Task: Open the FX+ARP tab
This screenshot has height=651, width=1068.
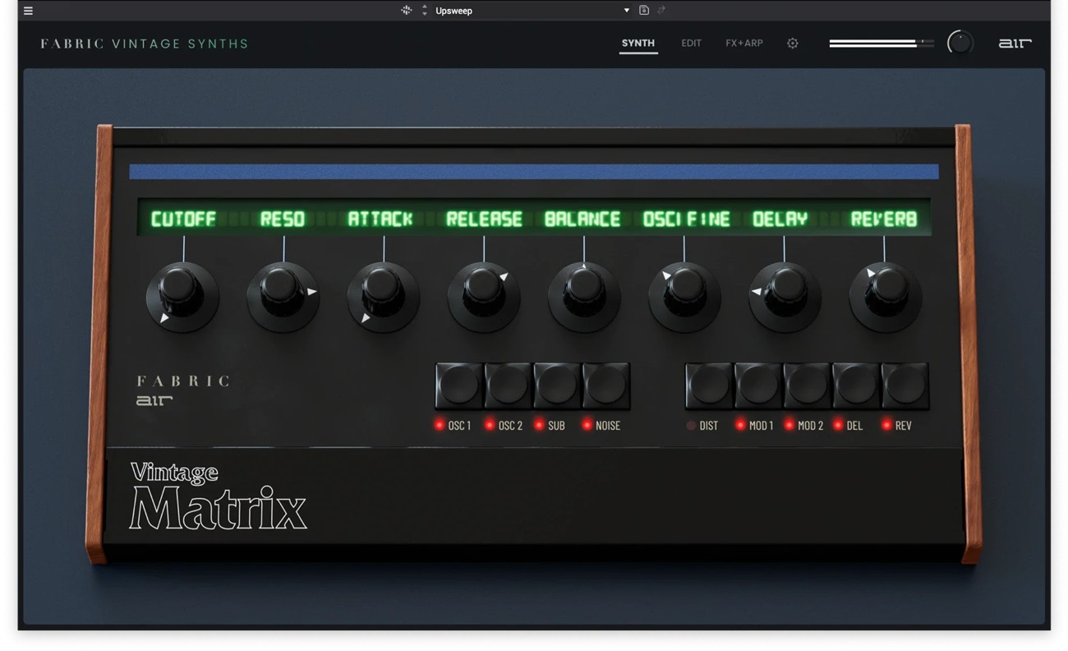Action: (x=744, y=44)
